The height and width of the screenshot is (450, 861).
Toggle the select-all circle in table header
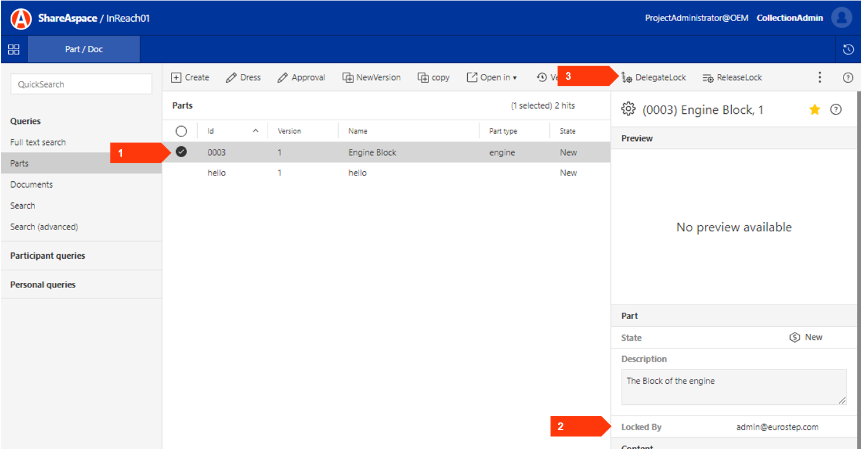181,131
